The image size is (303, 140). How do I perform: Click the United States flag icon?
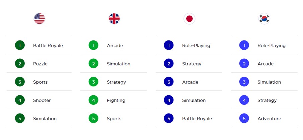(39, 19)
